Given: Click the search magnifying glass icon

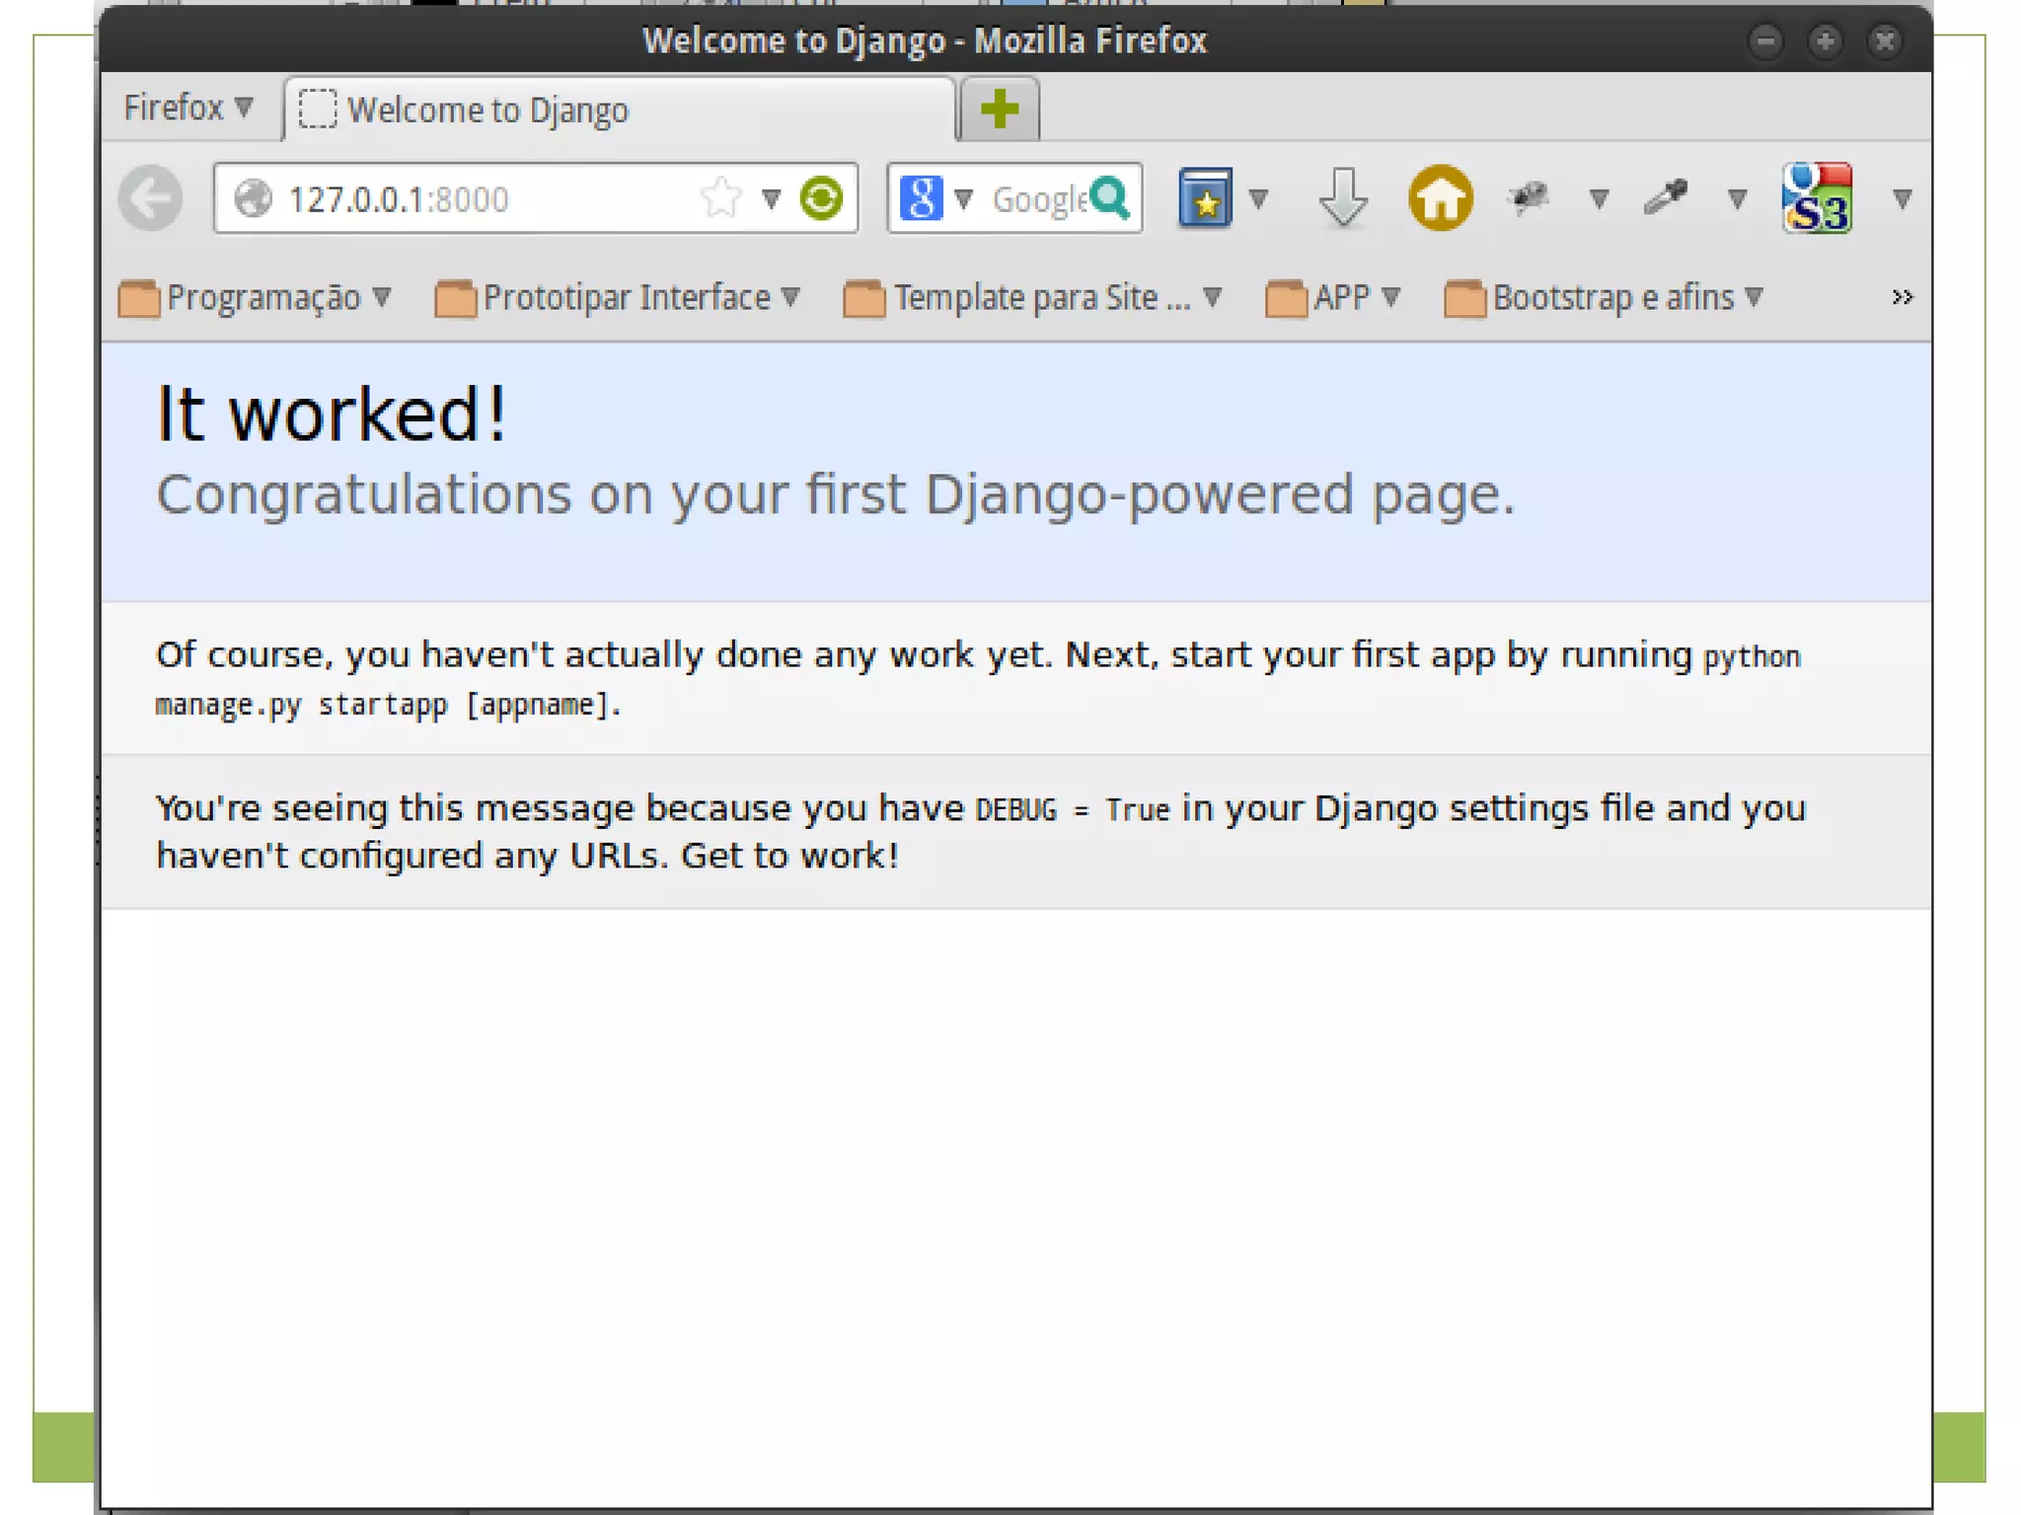Looking at the screenshot, I should (x=1111, y=198).
